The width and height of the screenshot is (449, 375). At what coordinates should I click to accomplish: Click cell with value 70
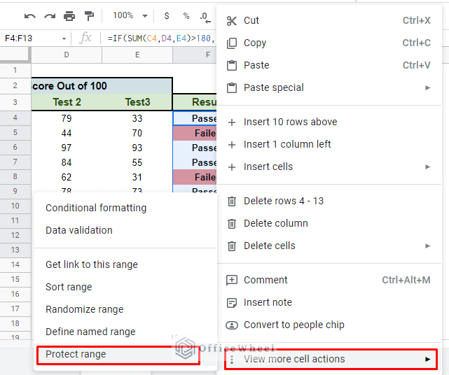click(x=137, y=133)
